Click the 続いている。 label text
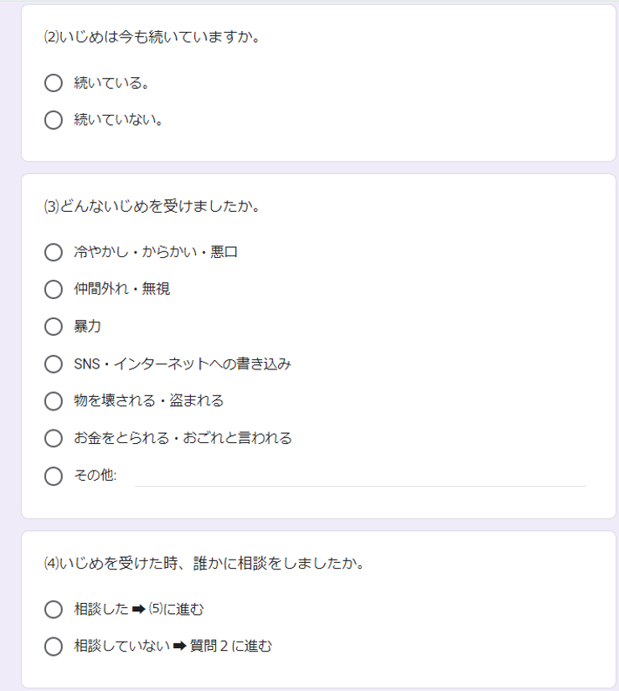Image resolution: width=619 pixels, height=691 pixels. [x=111, y=83]
